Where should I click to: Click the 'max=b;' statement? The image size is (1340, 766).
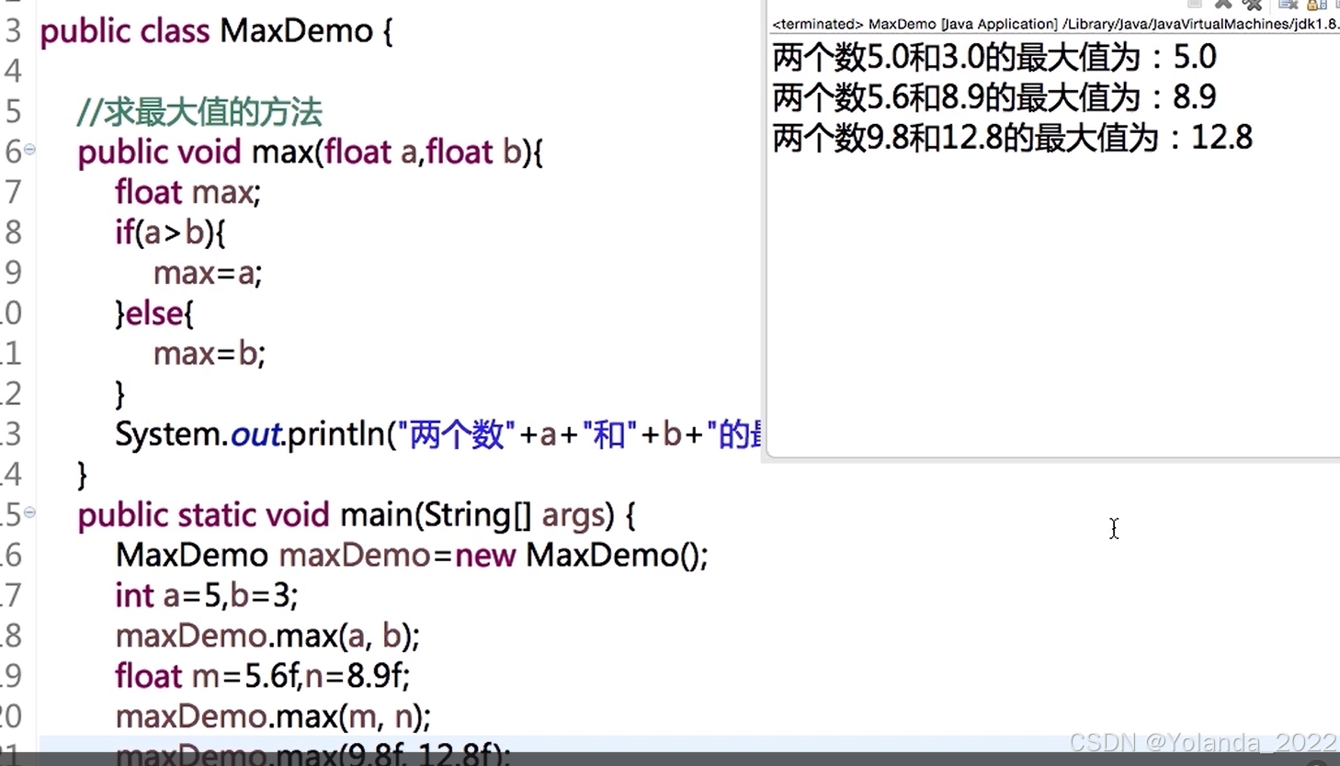point(210,355)
